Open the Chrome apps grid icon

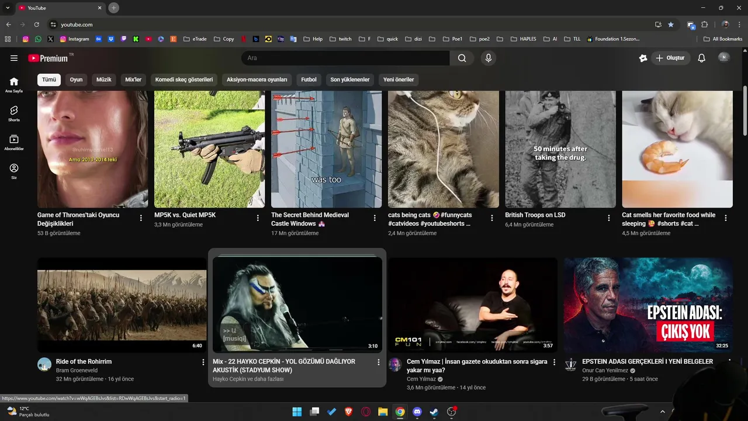[8, 39]
